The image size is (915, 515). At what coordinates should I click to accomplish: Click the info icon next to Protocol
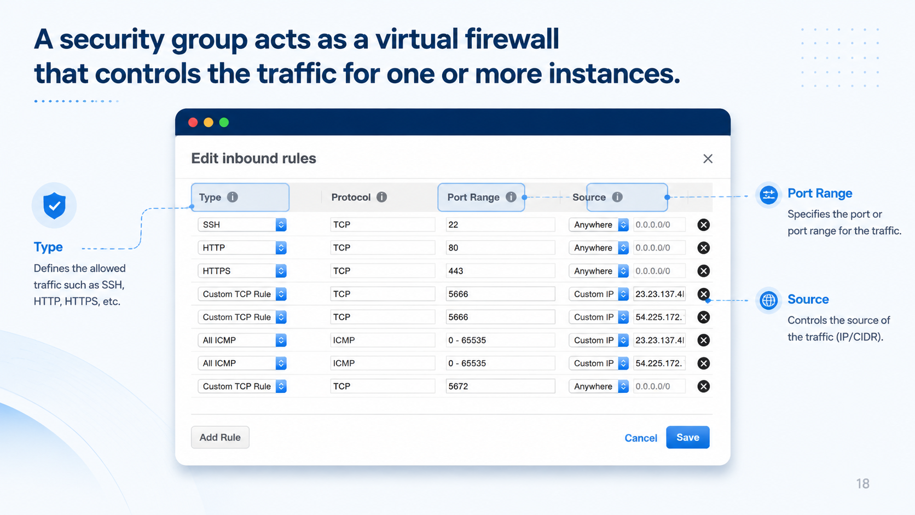click(x=382, y=197)
